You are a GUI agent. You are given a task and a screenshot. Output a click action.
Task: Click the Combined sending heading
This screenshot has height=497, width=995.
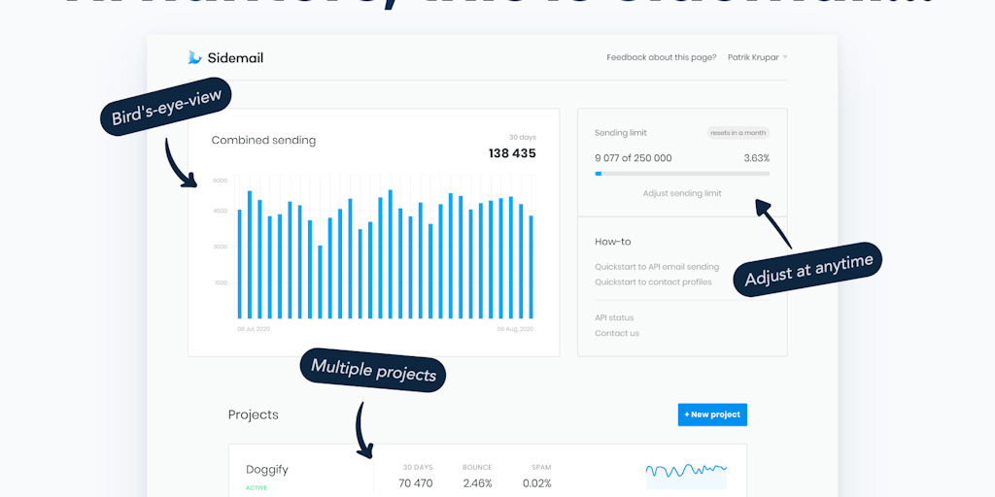263,141
